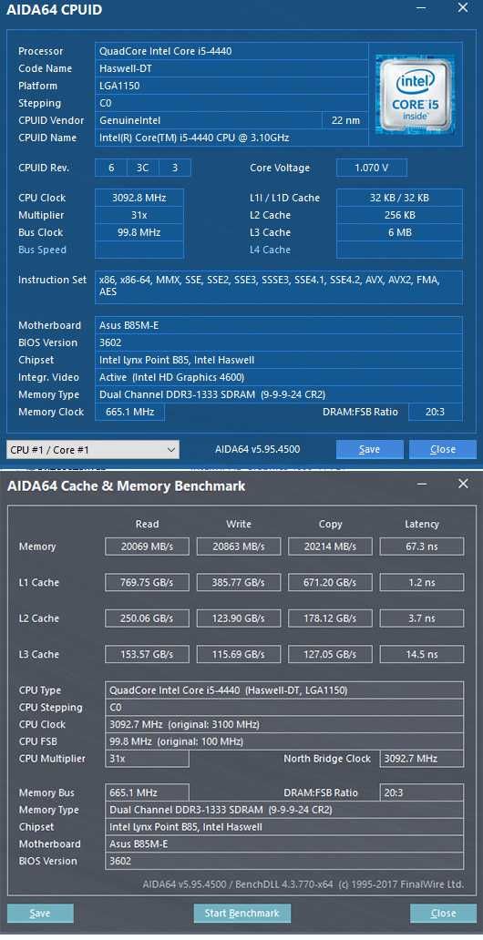
Task: Click the L1I / L1D Cache value 32 KB / 32 KB
Action: pyautogui.click(x=399, y=198)
